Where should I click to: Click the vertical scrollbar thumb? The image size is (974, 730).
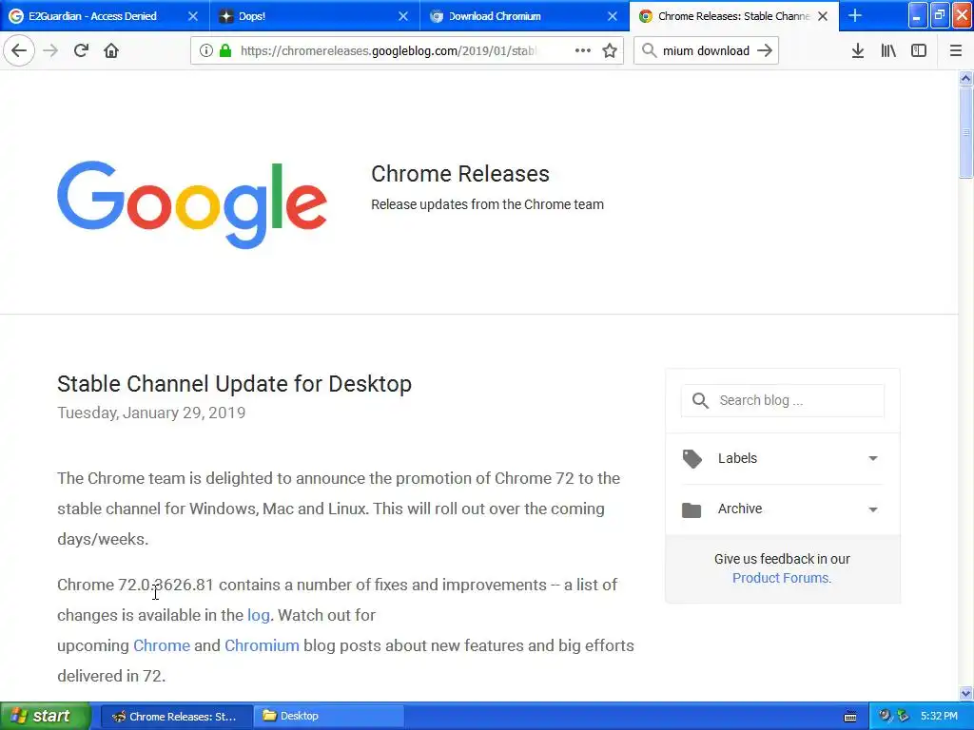coord(966,132)
